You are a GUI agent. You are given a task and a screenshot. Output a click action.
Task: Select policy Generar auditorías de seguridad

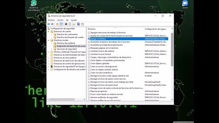coord(104,97)
